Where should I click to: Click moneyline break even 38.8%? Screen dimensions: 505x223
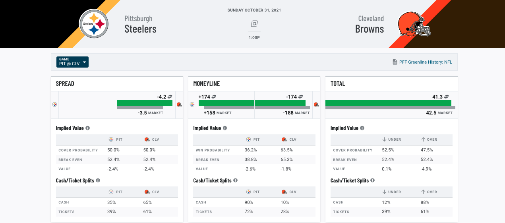[251, 160]
